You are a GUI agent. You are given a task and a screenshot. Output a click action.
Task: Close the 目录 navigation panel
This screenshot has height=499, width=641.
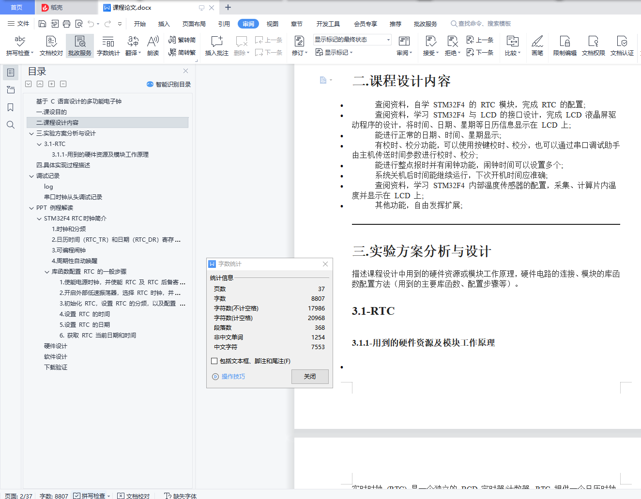click(185, 71)
